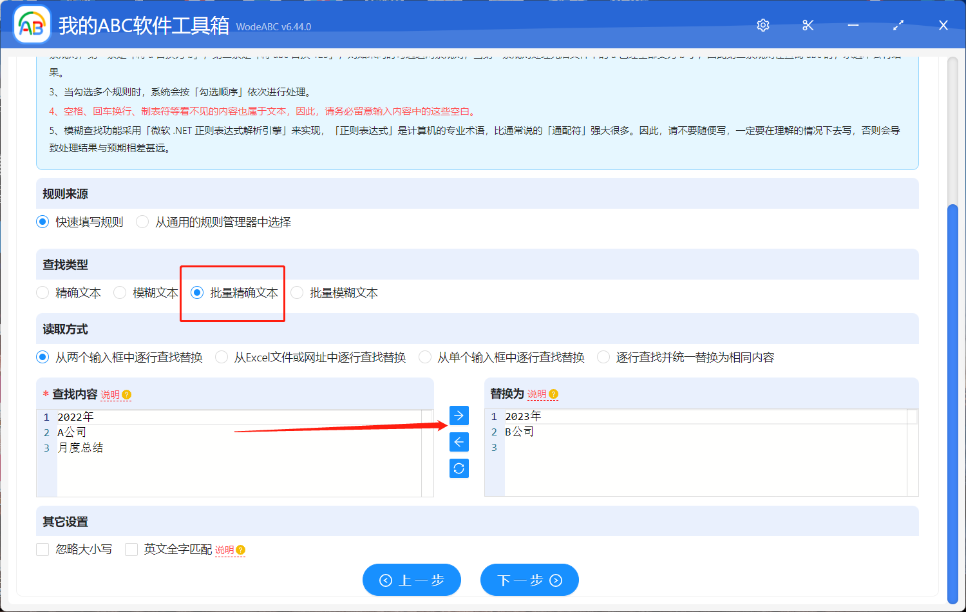Screen dimensions: 966x612
Task: Select 从Excel文件或网址中逐行查找替换 reading mode
Action: (x=221, y=356)
